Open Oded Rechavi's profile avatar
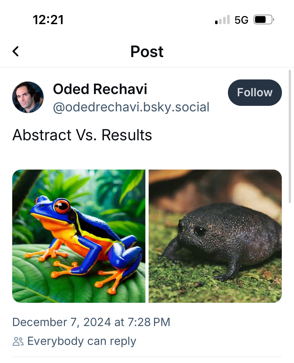The image size is (294, 363). pos(28,97)
